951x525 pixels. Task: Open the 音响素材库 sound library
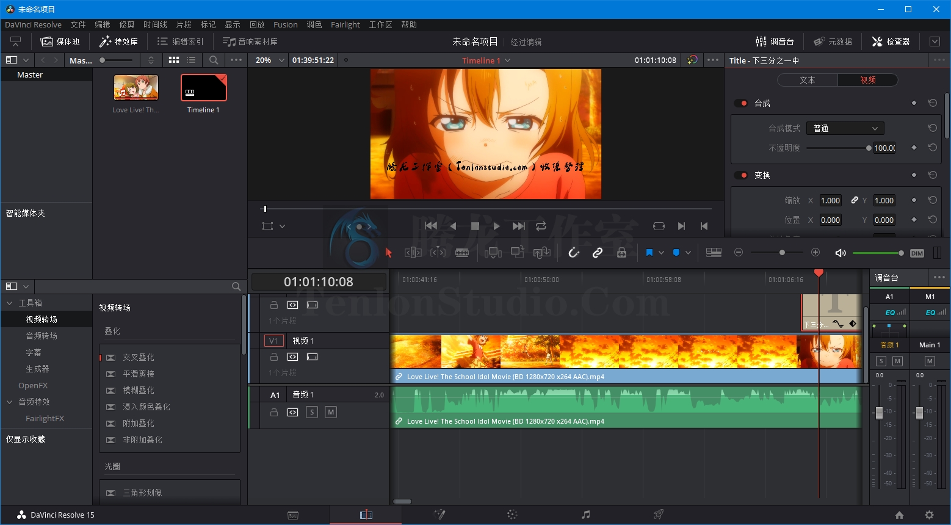[250, 42]
